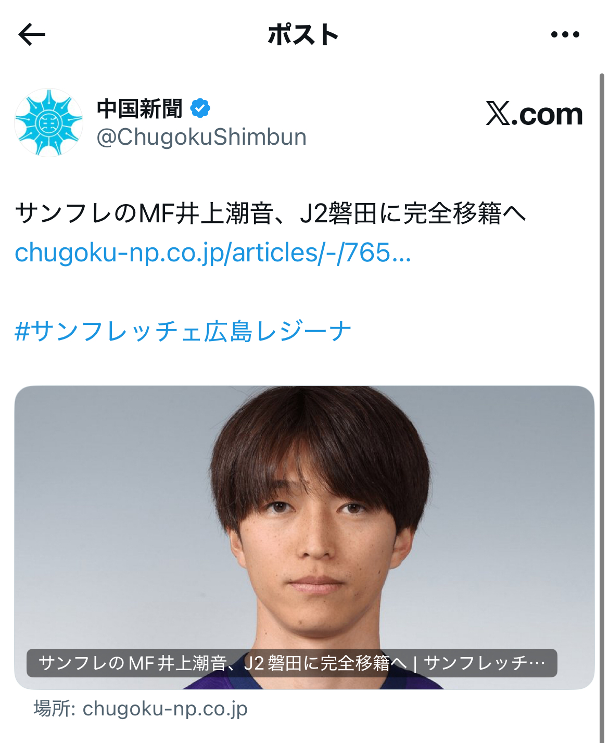Open the @ChugokuShimbun handle
609x743 pixels.
[x=201, y=137]
